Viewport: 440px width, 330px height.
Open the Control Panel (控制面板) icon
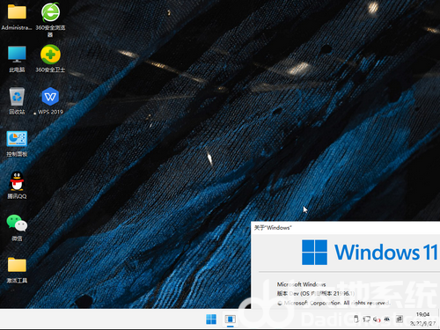[17, 143]
